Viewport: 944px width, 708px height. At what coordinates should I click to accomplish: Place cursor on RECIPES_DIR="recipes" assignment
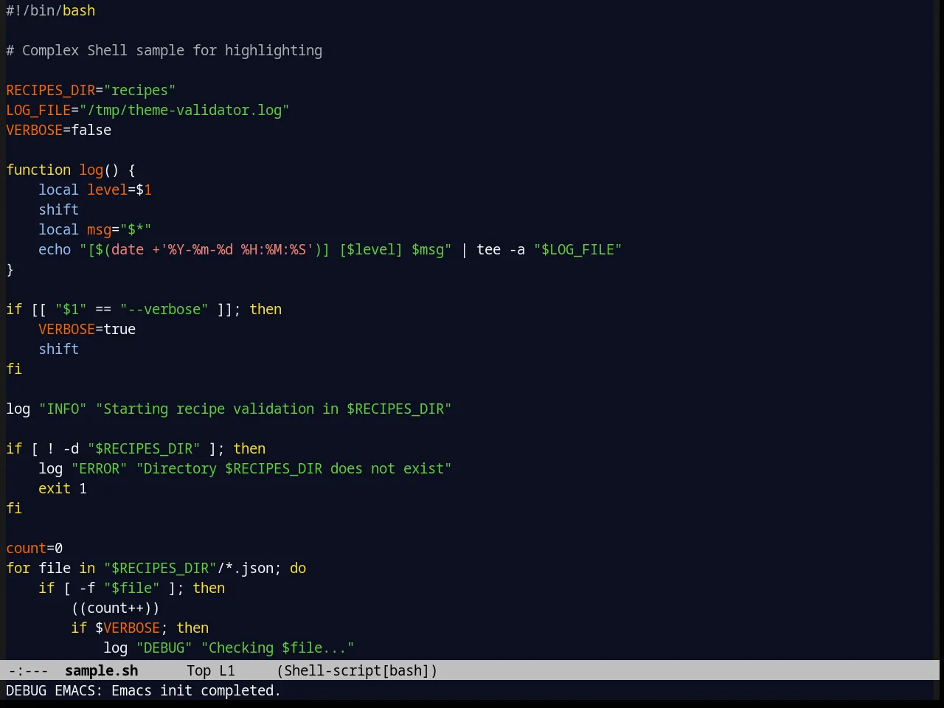[x=91, y=90]
